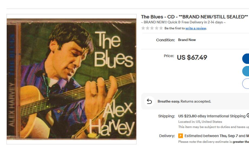Click the info icon beside eBay International Shipping
The image size is (249, 148).
[x=247, y=116]
